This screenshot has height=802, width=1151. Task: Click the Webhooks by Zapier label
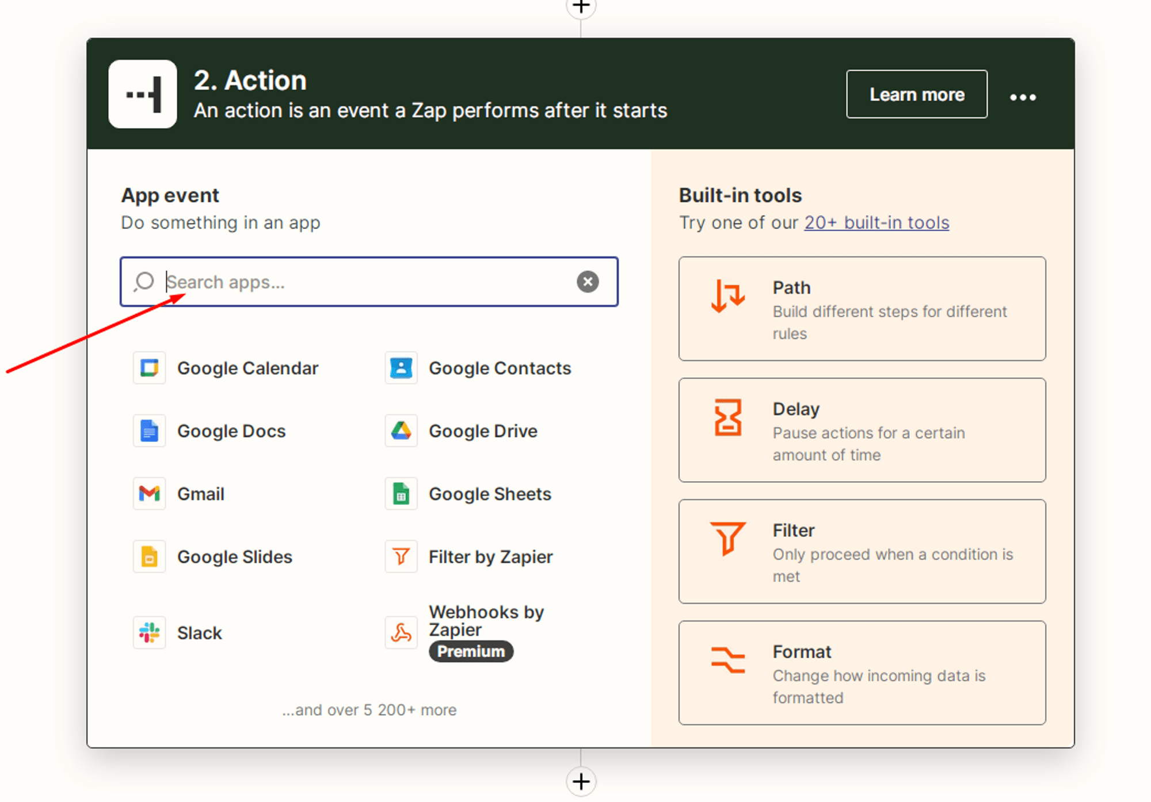pos(486,621)
